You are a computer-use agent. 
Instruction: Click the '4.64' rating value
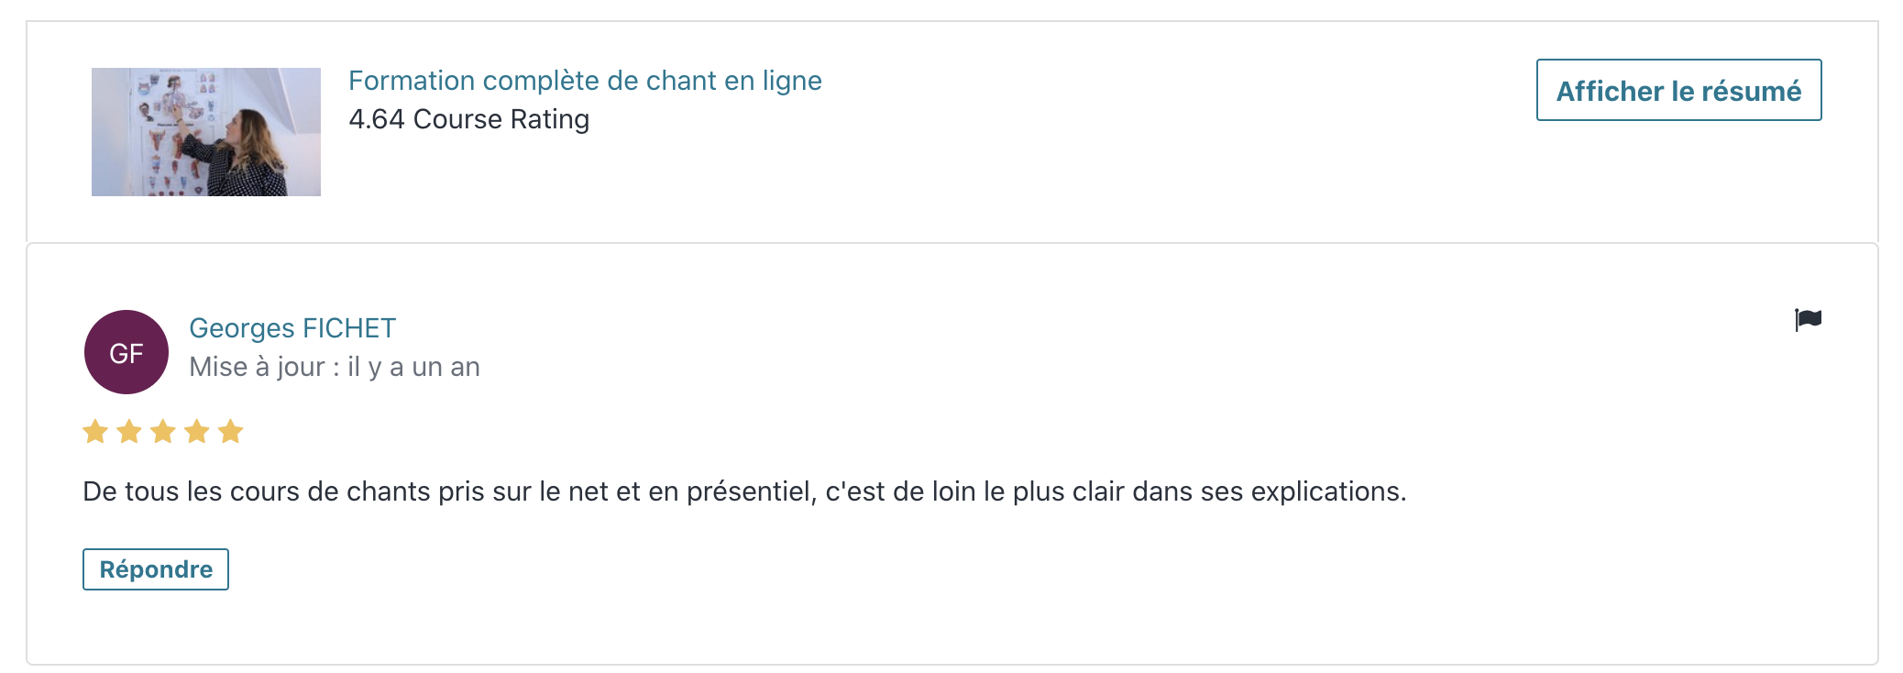pyautogui.click(x=377, y=119)
